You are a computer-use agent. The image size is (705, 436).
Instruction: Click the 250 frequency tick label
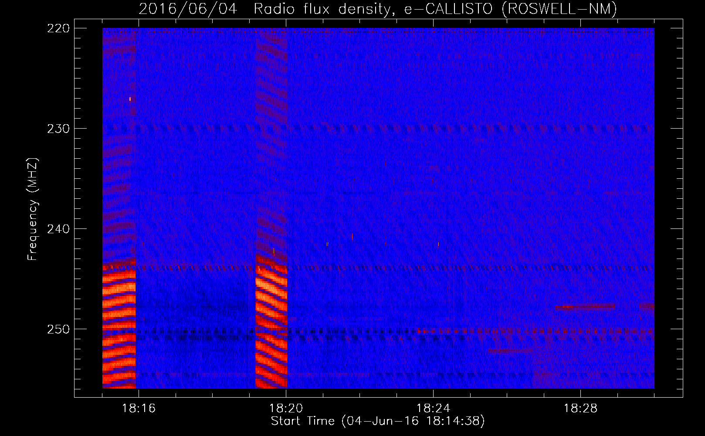(x=58, y=329)
